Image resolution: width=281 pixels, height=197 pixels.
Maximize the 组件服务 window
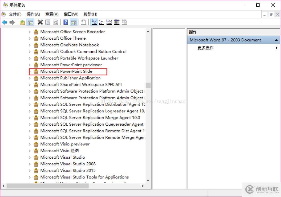coord(258,5)
